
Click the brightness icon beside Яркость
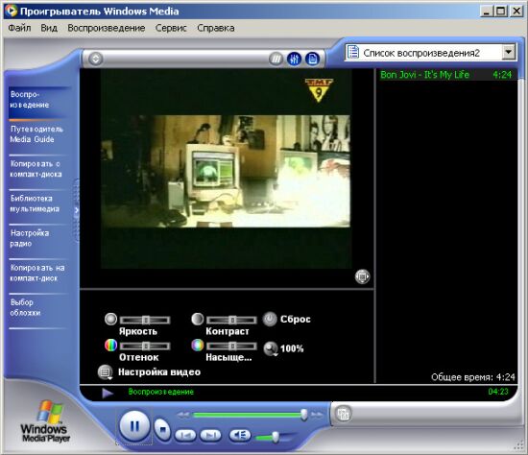coord(110,319)
